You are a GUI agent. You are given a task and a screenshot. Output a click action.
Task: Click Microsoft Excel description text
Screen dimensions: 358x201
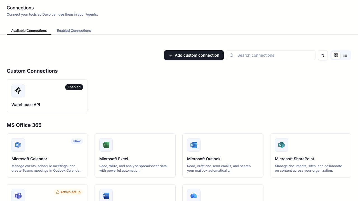click(133, 168)
